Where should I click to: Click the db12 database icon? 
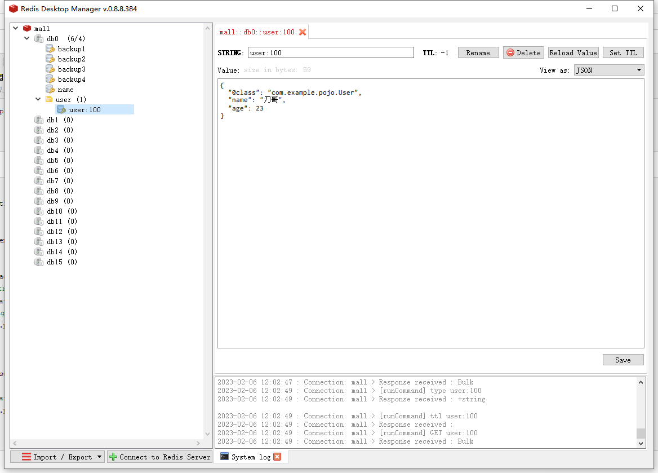(39, 232)
